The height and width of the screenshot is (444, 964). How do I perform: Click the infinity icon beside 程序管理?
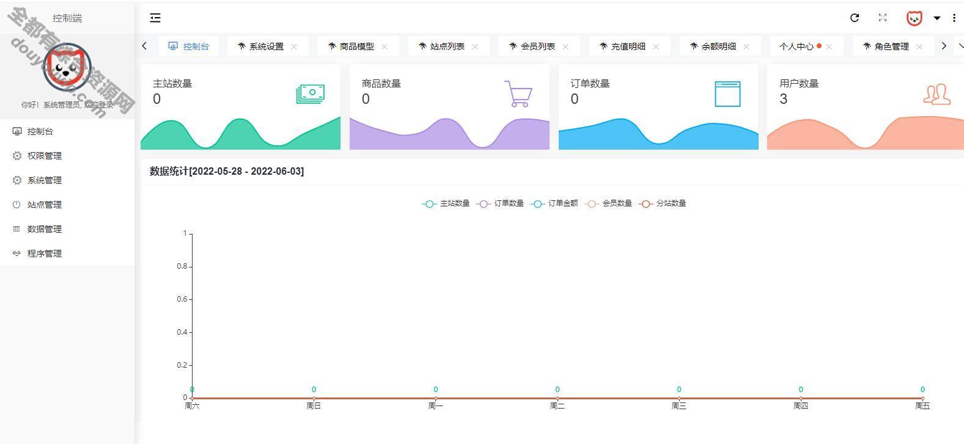pos(17,253)
